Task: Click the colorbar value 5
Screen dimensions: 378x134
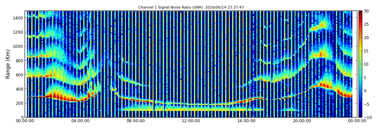Action: click(x=365, y=77)
